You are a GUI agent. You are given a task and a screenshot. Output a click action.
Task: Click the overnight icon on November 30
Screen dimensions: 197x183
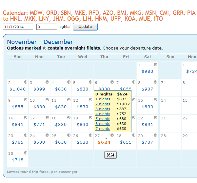(x=26, y=153)
